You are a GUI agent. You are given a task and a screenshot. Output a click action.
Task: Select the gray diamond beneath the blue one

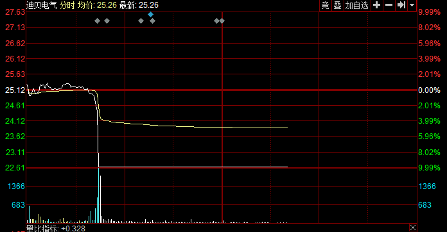[x=152, y=21]
